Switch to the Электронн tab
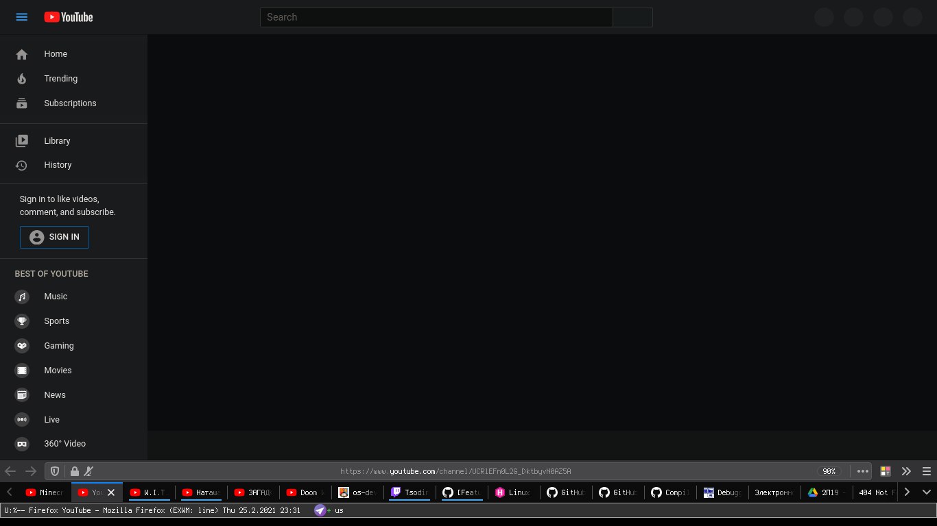 coord(774,492)
